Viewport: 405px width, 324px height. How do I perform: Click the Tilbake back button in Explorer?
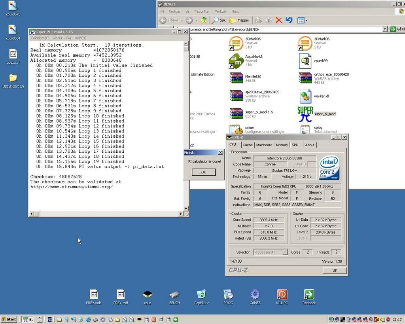pyautogui.click(x=169, y=20)
